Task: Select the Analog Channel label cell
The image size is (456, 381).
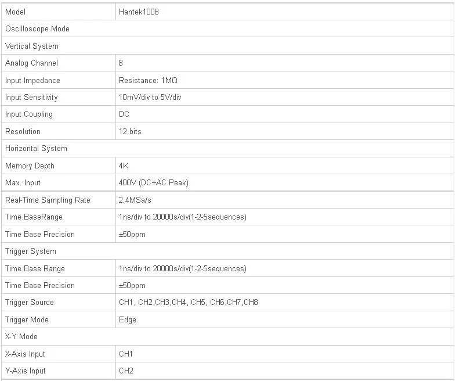Action: 59,63
